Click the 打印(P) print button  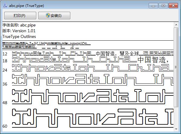pos(20,15)
